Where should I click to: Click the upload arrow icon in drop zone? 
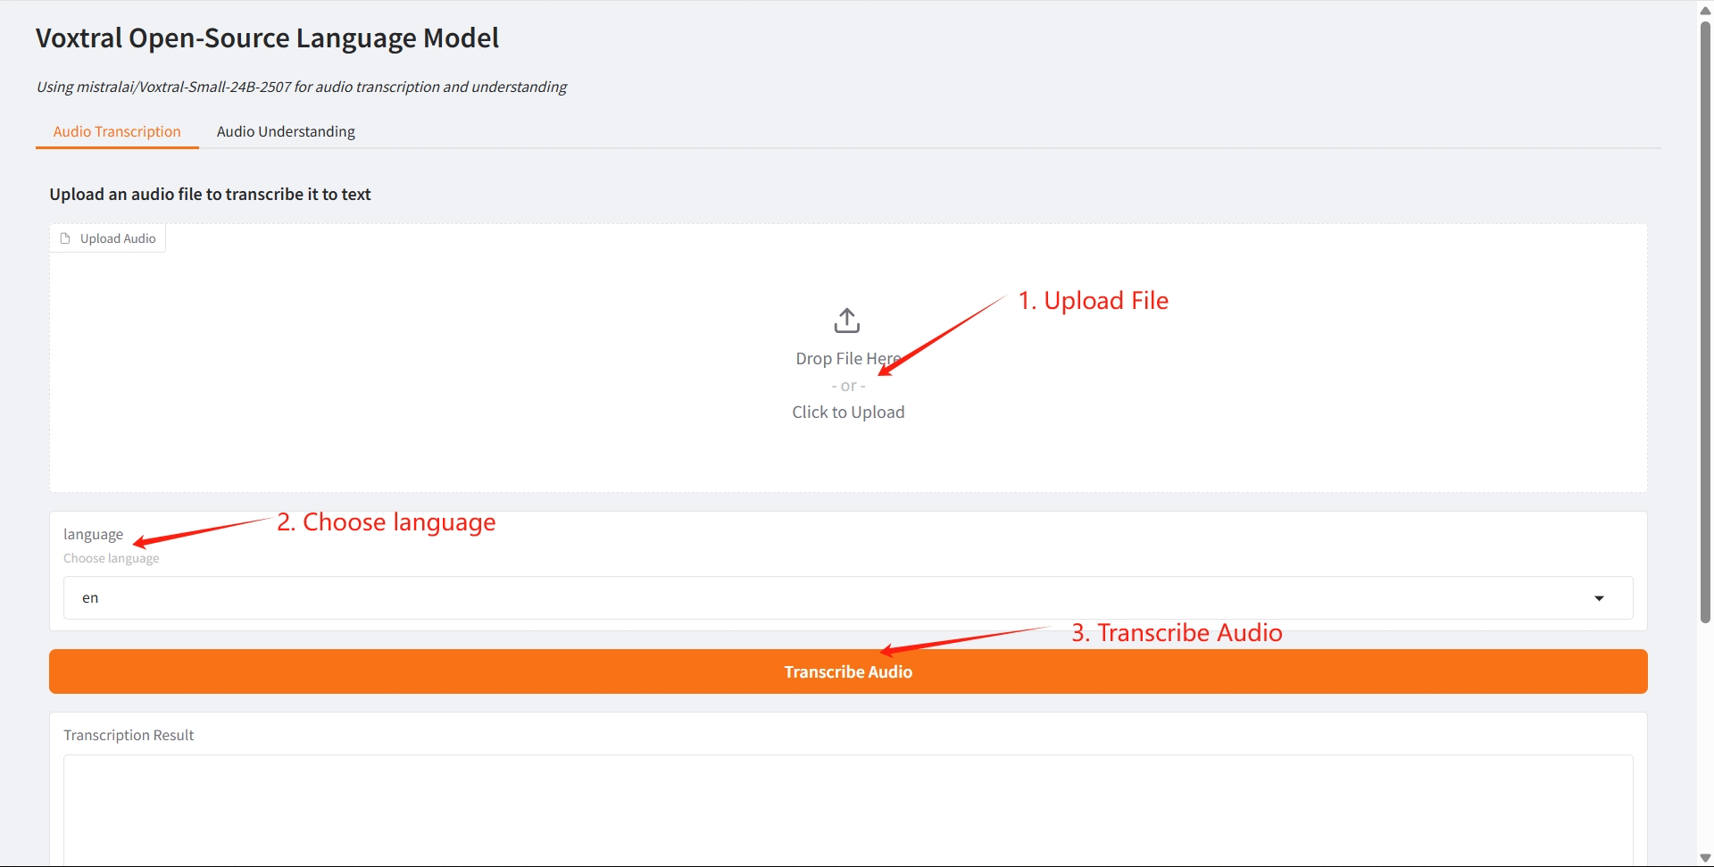pyautogui.click(x=846, y=321)
